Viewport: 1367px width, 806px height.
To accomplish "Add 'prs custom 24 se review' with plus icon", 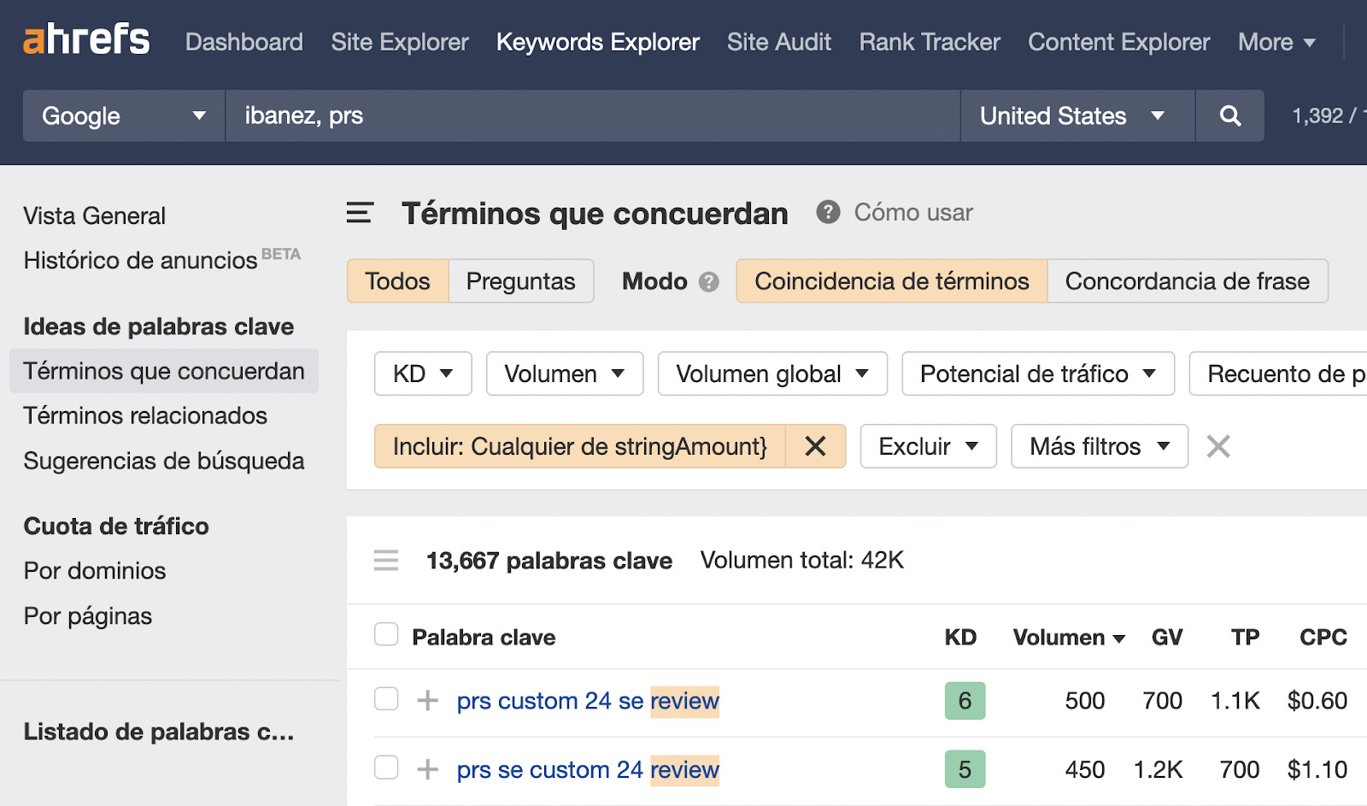I will pyautogui.click(x=427, y=701).
